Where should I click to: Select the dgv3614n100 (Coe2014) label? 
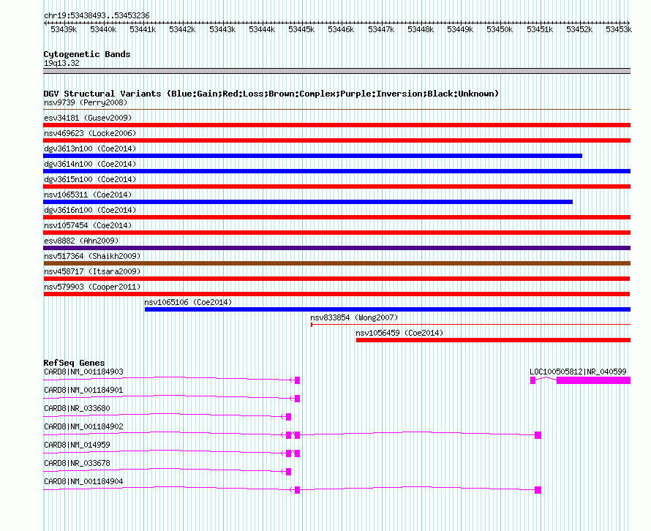pyautogui.click(x=90, y=164)
